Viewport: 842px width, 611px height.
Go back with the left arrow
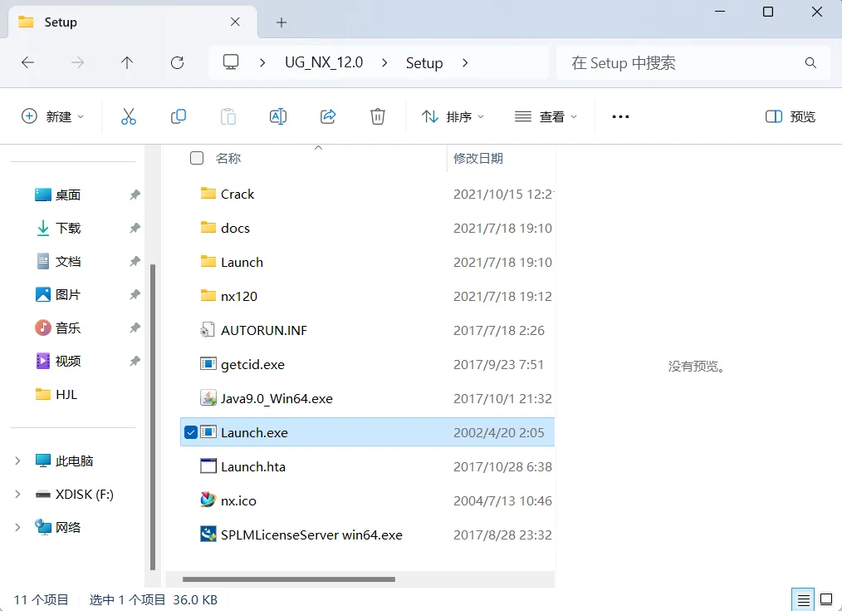[x=27, y=63]
